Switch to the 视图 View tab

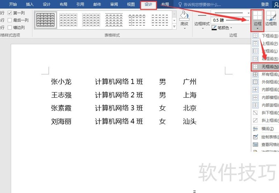pyautogui.click(x=131, y=4)
